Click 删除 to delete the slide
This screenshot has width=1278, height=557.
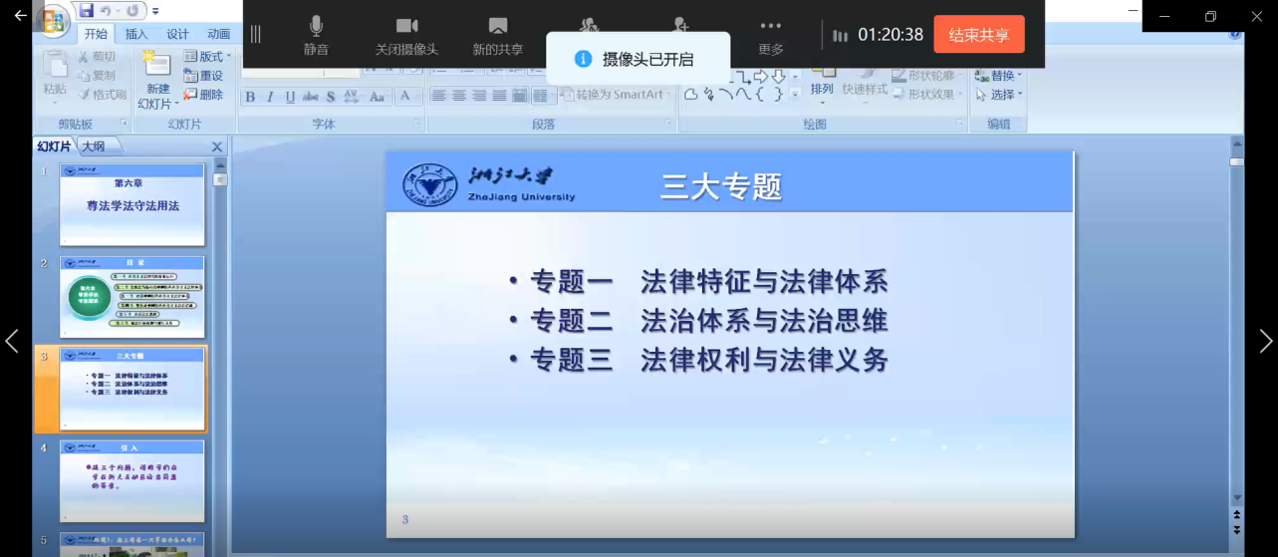pos(203,95)
